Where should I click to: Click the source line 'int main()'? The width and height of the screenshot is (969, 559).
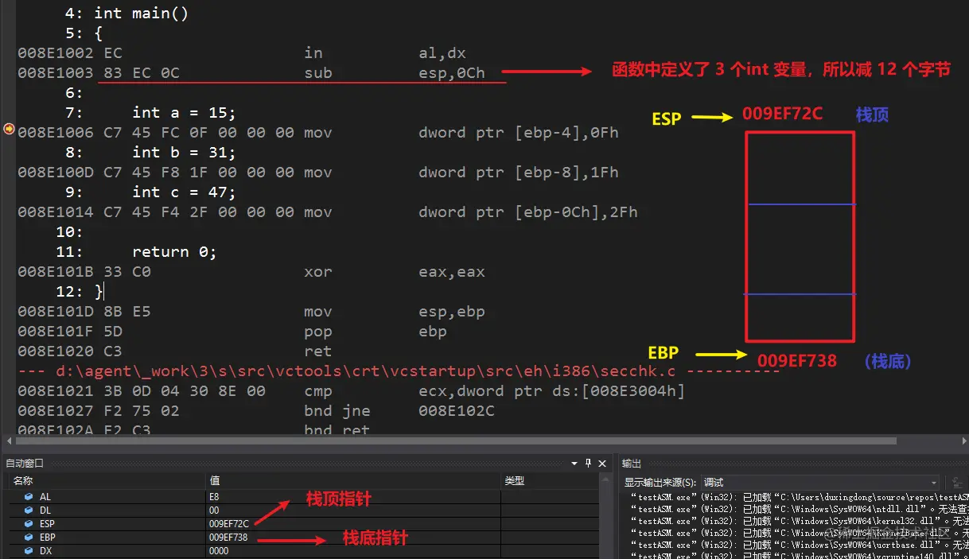pyautogui.click(x=141, y=14)
